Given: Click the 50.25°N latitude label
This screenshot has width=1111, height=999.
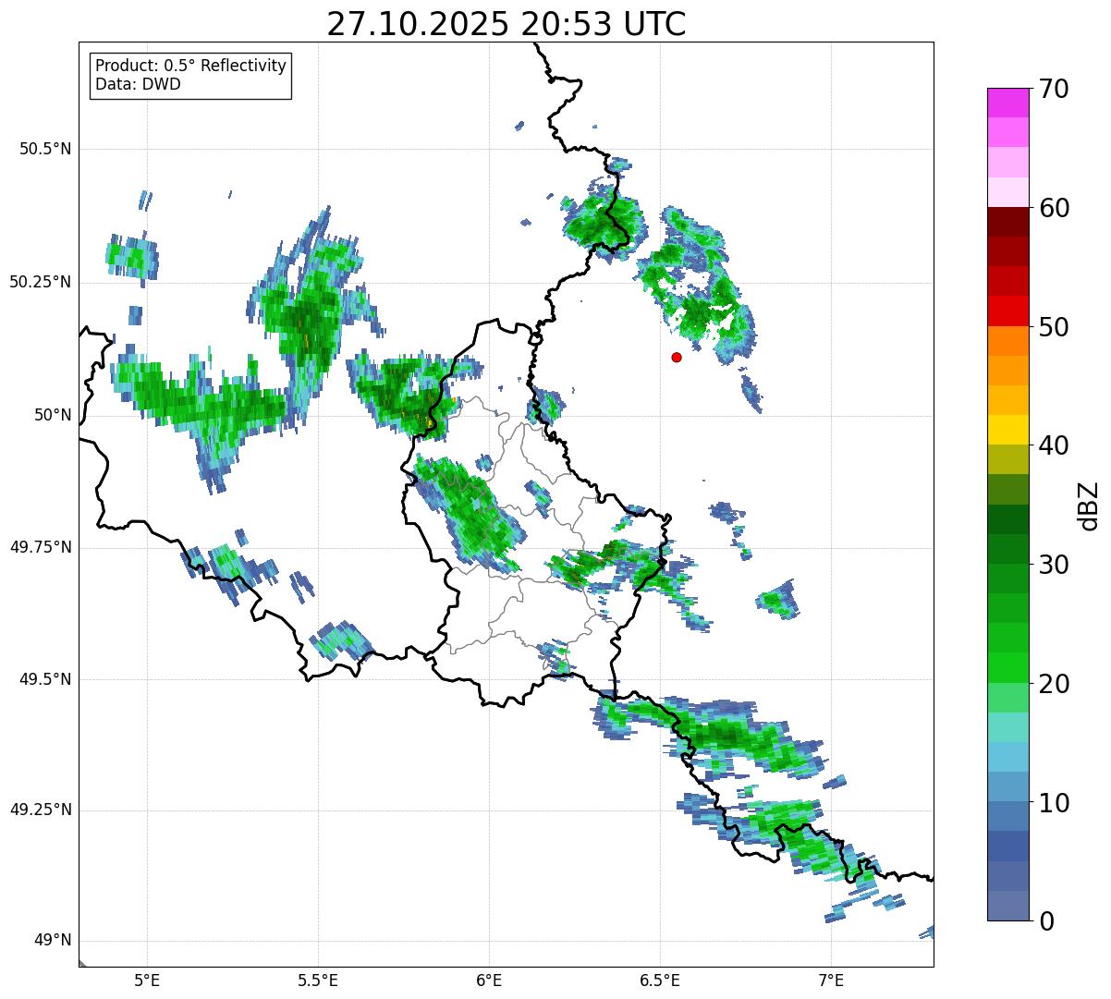Looking at the screenshot, I should [41, 282].
